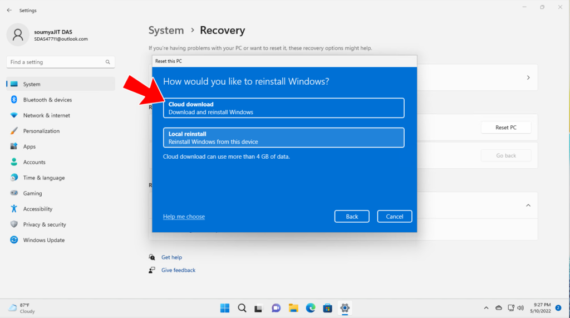Open Bluetooth & devices settings

(61, 100)
